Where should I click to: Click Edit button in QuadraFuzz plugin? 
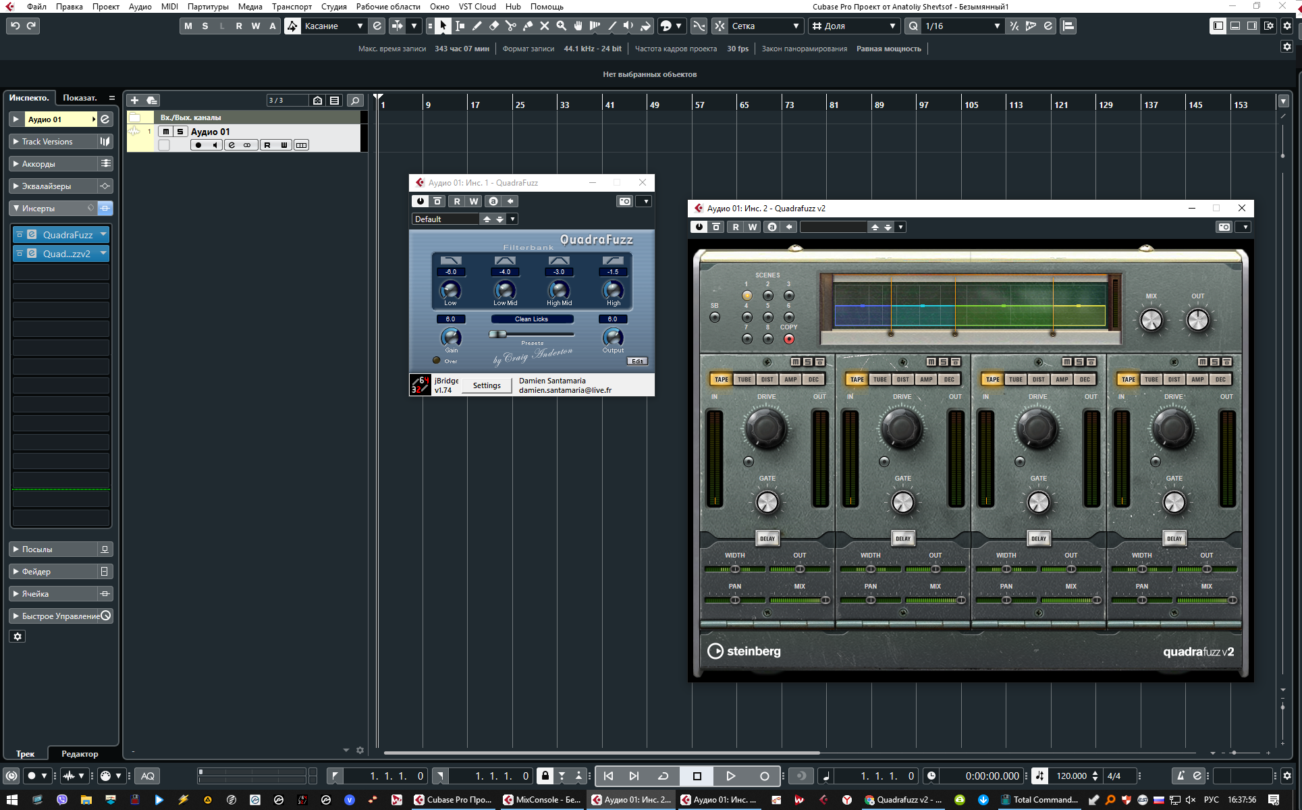click(637, 361)
